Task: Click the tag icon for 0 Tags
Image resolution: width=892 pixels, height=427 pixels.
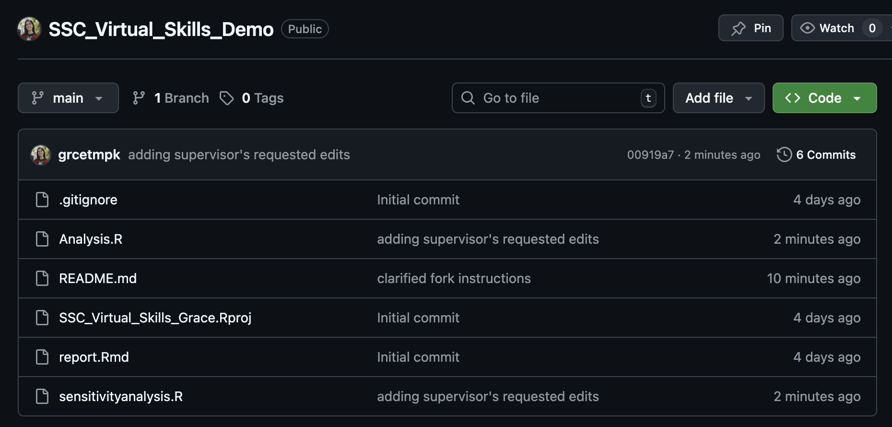Action: (x=226, y=98)
